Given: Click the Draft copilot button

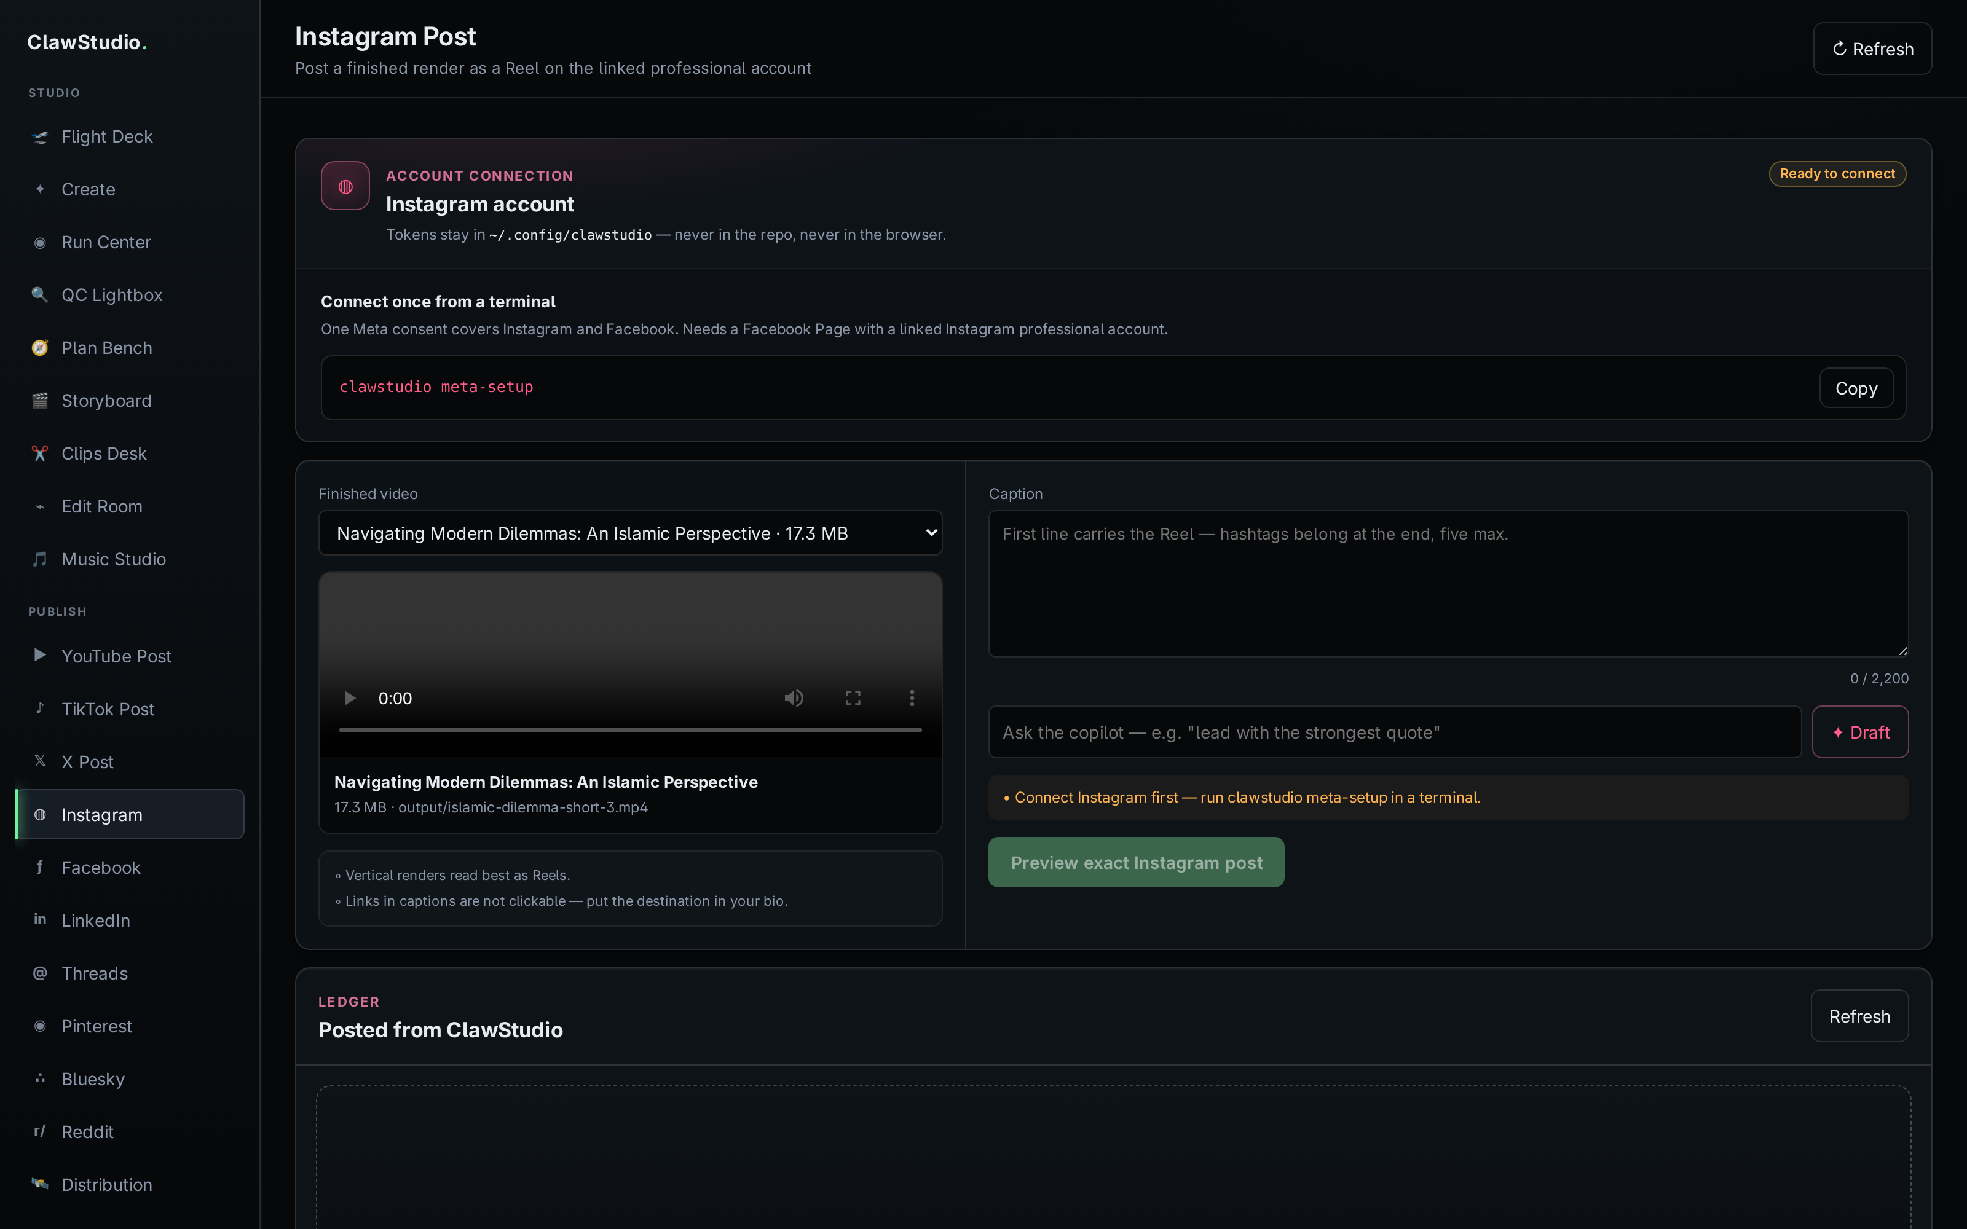Looking at the screenshot, I should click(1861, 732).
